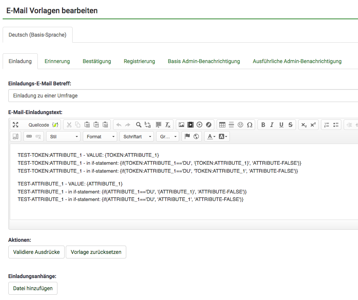Insert special character with the omega icon
358x300 pixels.
[x=250, y=125]
